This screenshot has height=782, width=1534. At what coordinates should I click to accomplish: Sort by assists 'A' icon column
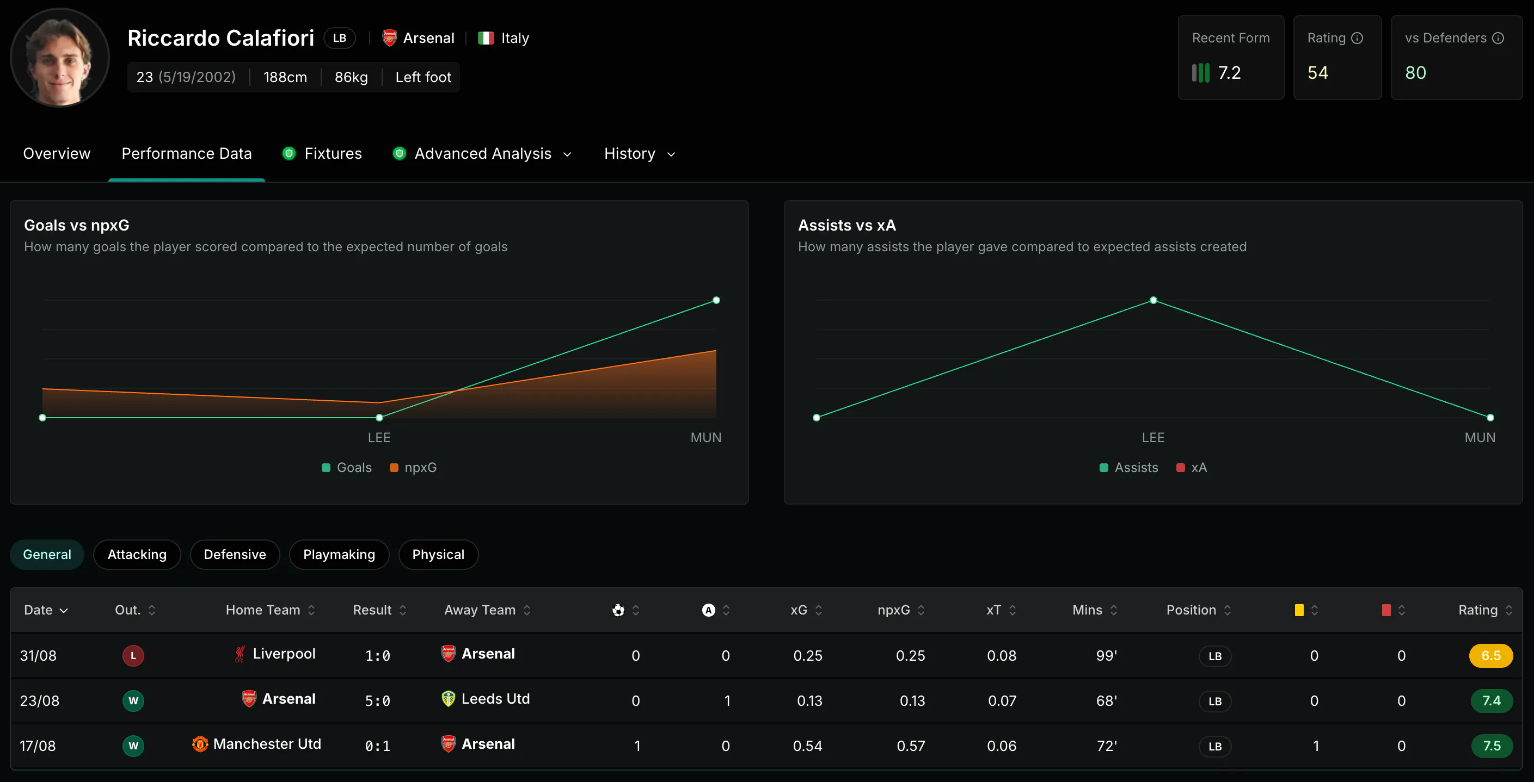pyautogui.click(x=708, y=610)
